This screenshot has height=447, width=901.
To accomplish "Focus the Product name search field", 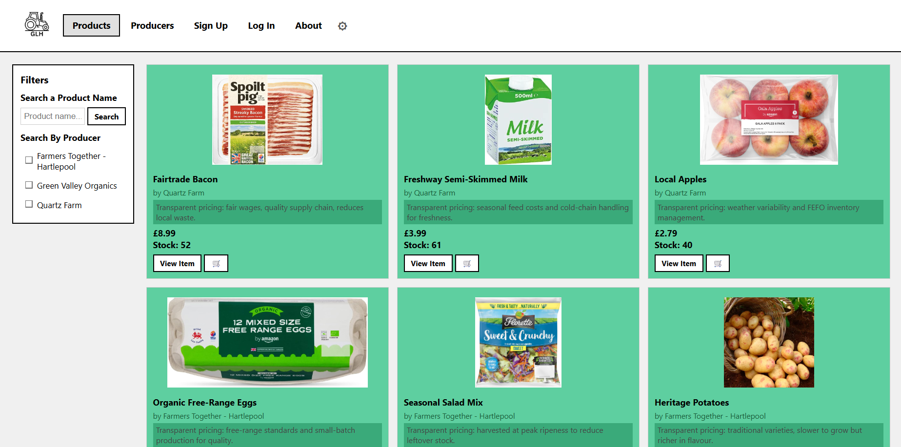I will (53, 117).
